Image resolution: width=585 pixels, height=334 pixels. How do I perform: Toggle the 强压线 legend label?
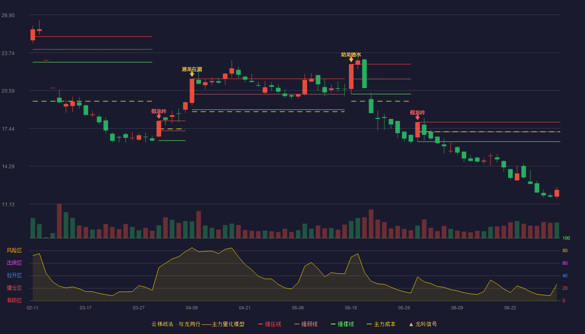[x=273, y=324]
